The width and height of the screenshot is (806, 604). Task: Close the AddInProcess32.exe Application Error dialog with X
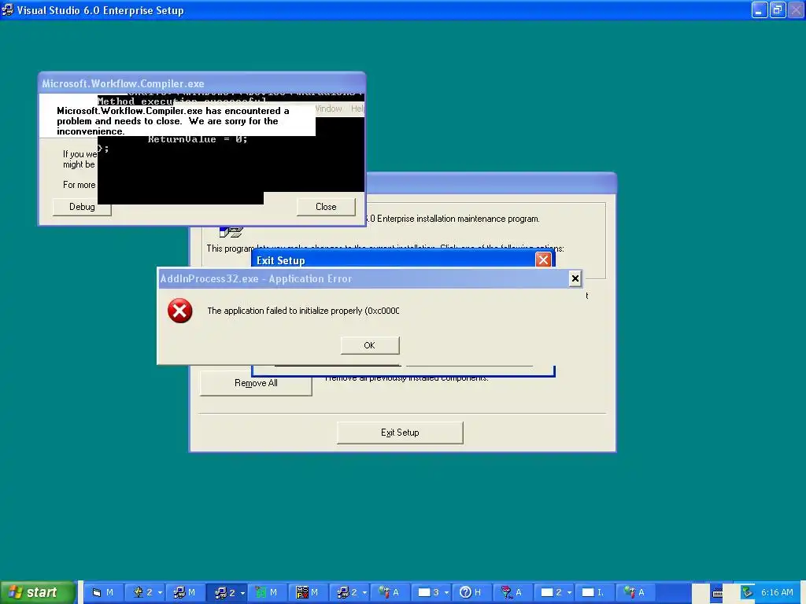(575, 278)
